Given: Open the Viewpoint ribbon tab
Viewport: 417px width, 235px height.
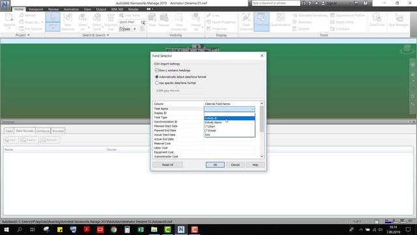Looking at the screenshot, I should (36, 9).
